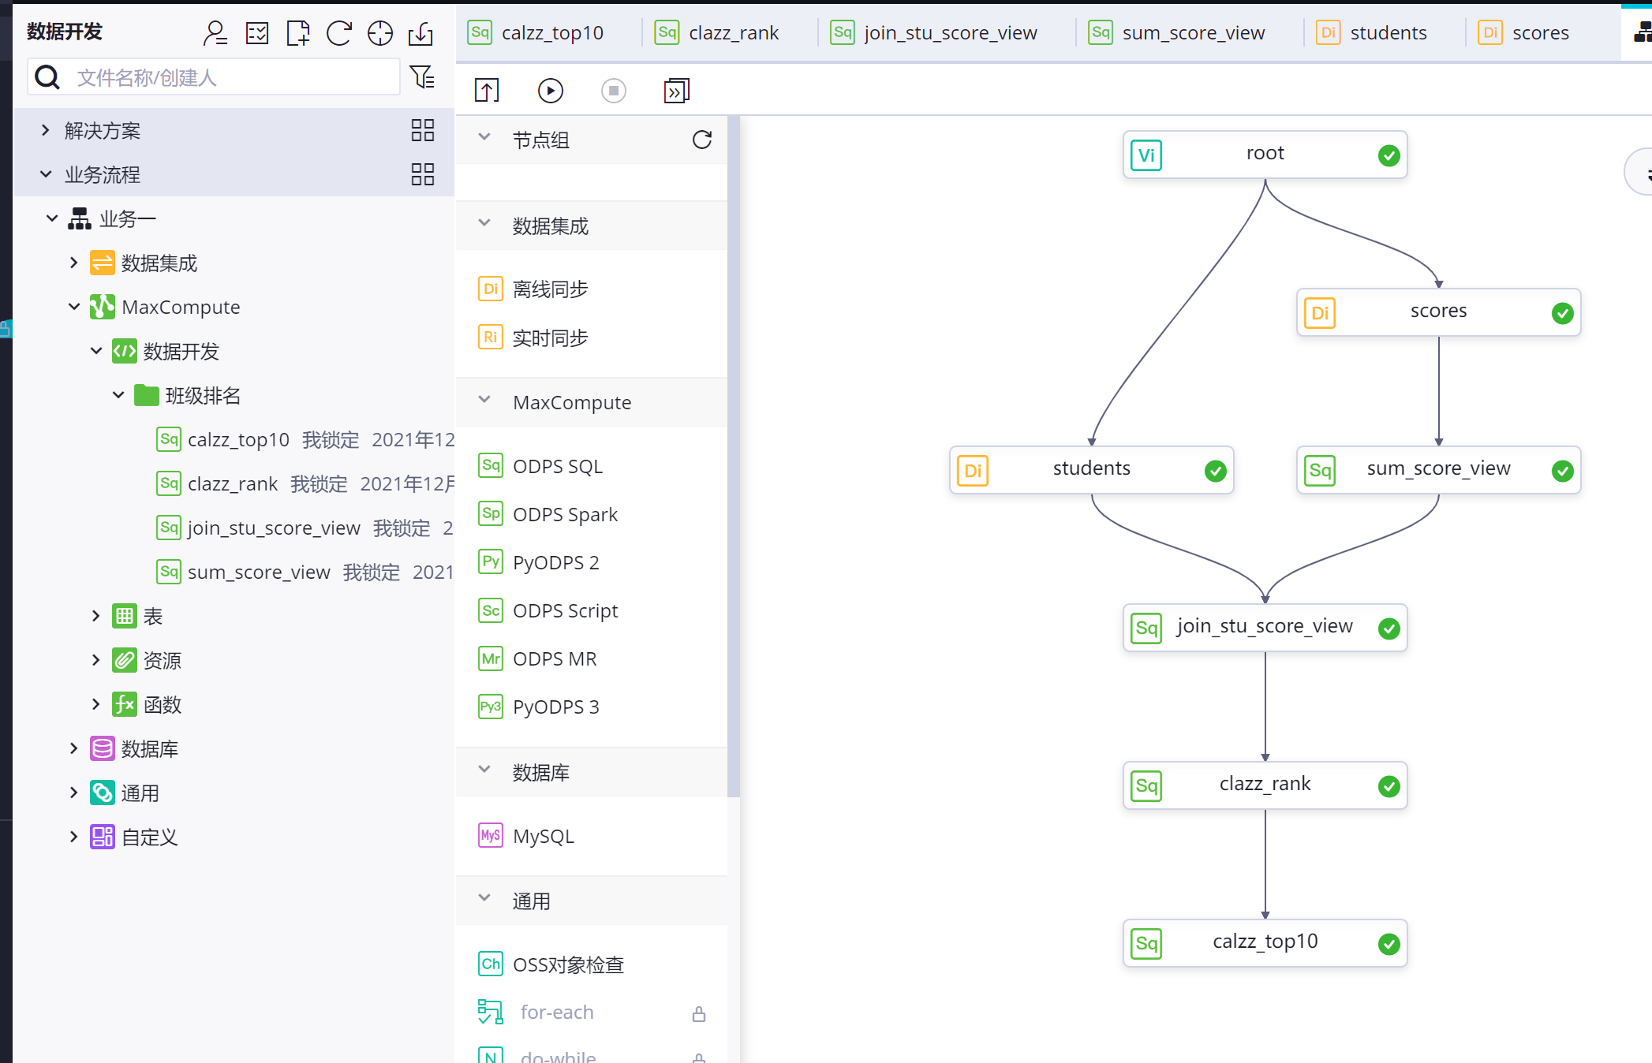Select the 实时同步 node type
This screenshot has width=1652, height=1063.
click(533, 338)
